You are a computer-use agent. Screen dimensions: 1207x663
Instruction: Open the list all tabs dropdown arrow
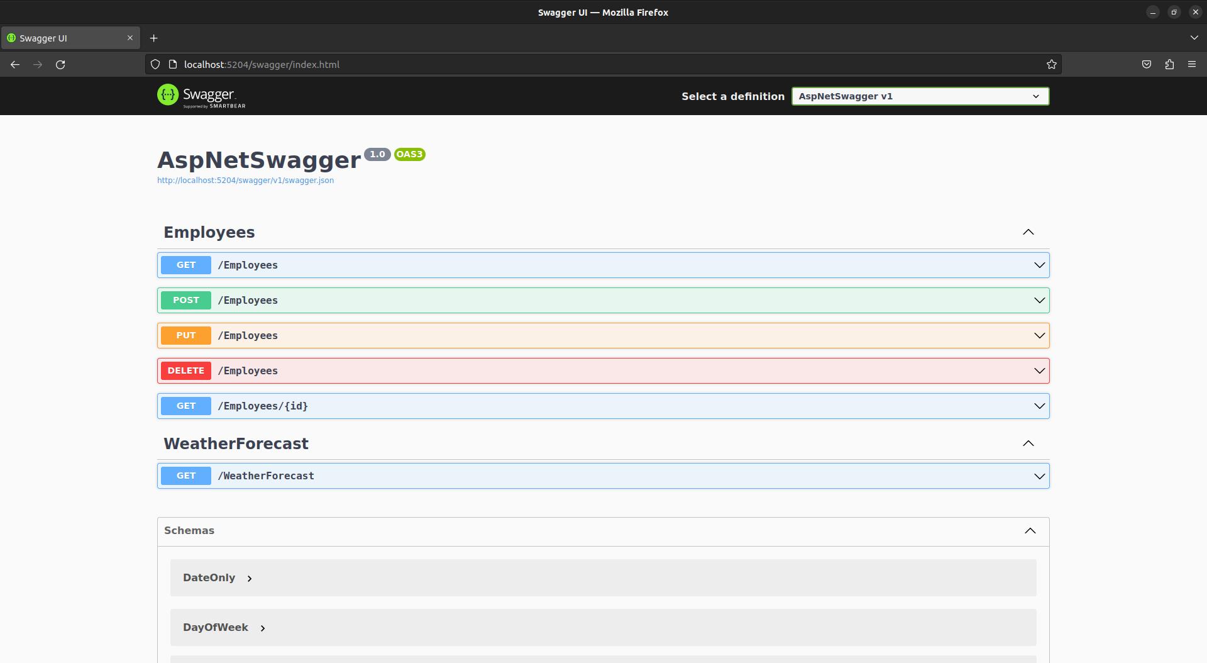1194,38
